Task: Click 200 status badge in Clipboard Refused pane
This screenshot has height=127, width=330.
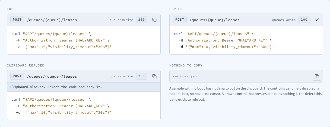Action: click(142, 76)
